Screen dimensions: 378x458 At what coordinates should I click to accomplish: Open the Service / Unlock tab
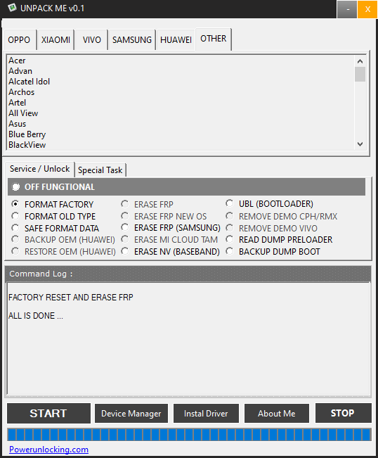[x=39, y=169]
